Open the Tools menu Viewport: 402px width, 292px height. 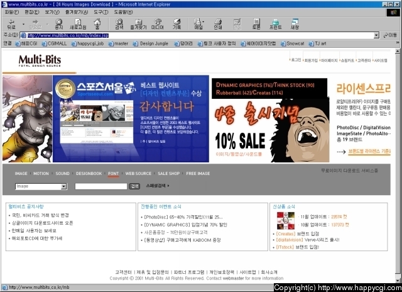tap(100, 12)
